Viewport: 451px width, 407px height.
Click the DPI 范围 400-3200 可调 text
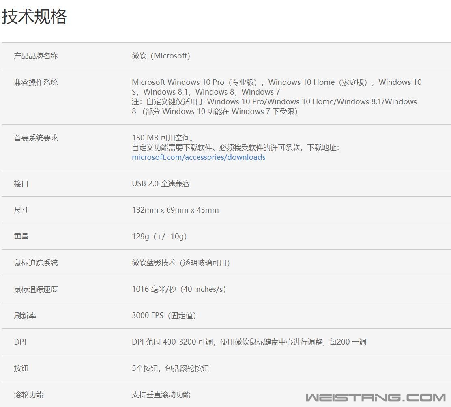coord(172,342)
